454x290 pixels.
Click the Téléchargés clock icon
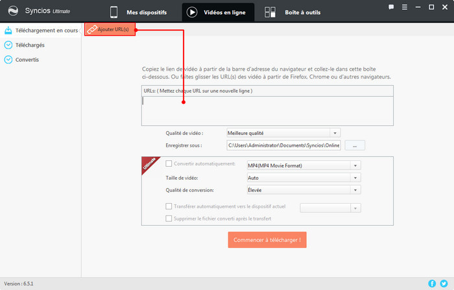coord(8,45)
